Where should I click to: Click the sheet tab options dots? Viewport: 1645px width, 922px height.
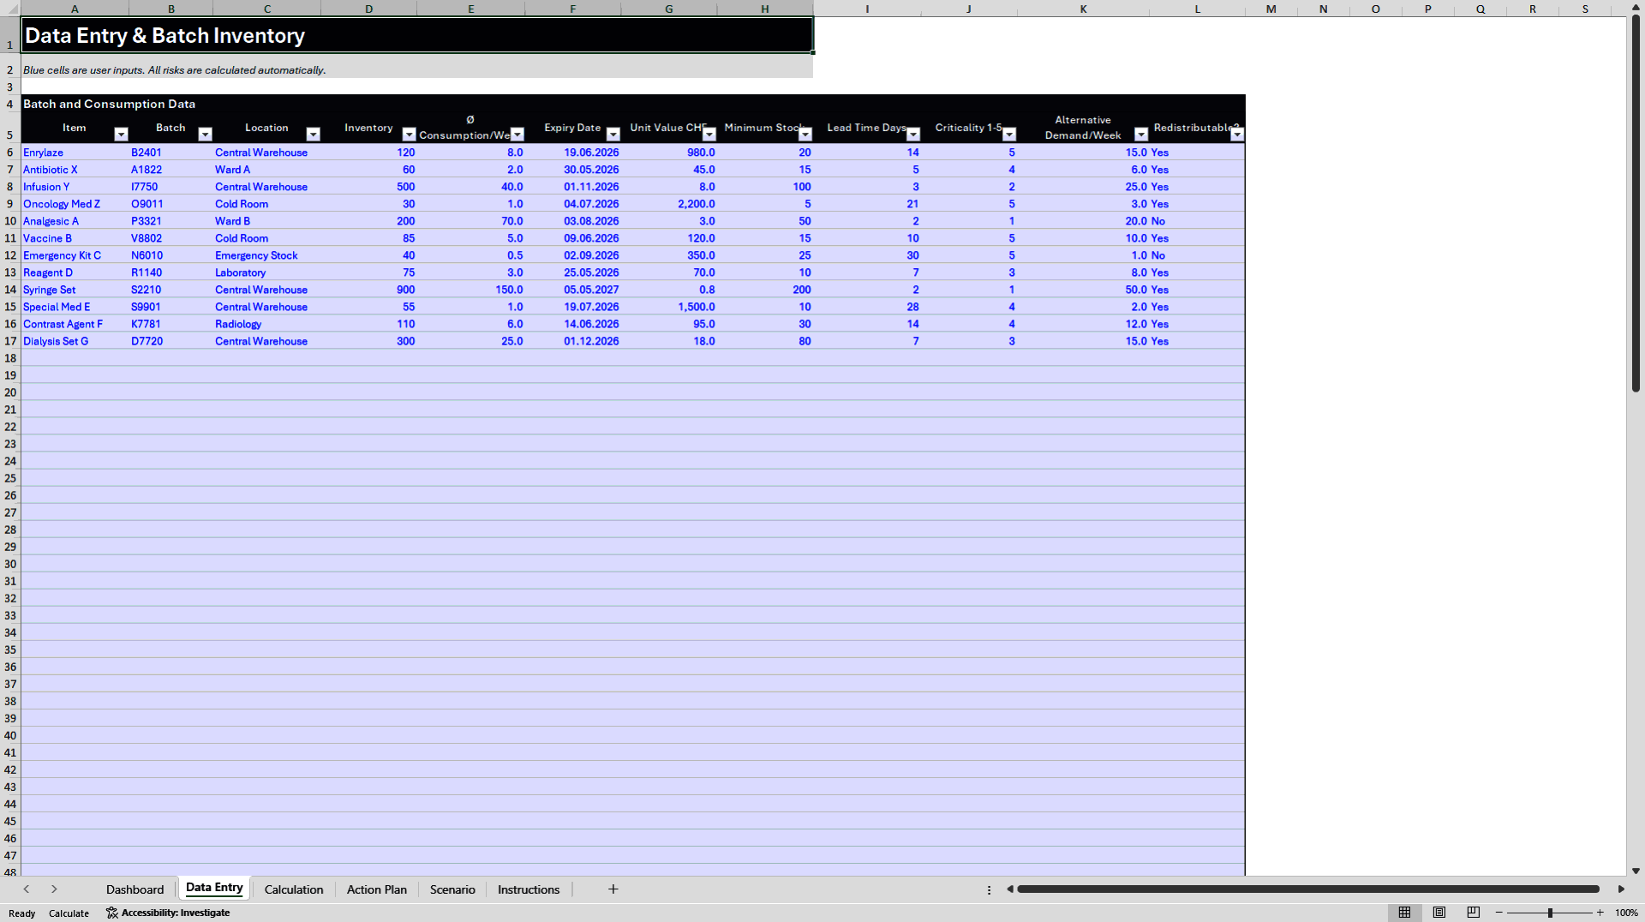click(x=989, y=889)
